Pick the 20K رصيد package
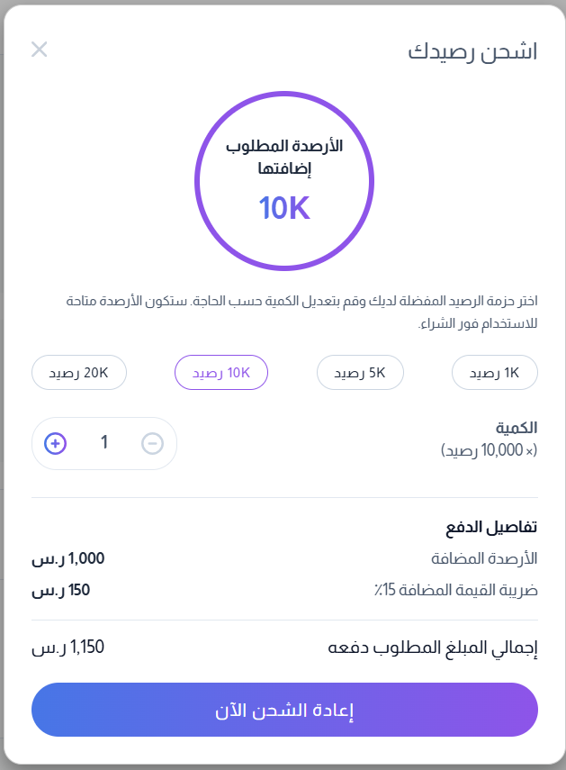566x770 pixels. click(x=79, y=373)
